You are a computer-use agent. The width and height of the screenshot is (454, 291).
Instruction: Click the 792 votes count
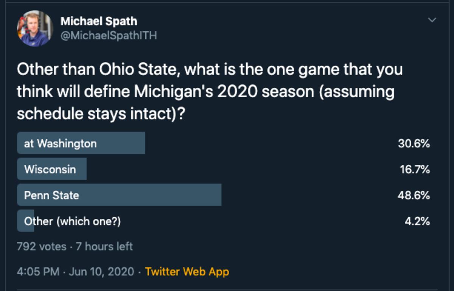(42, 247)
